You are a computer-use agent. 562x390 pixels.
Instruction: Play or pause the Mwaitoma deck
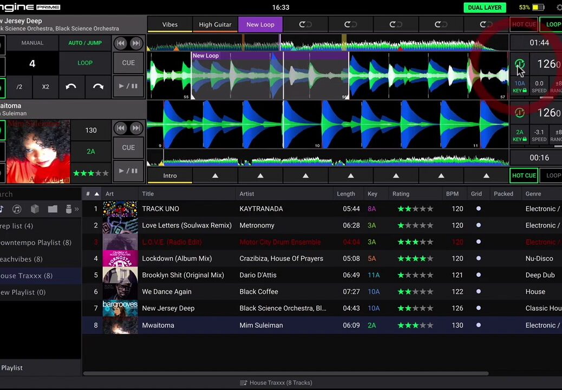click(x=128, y=171)
